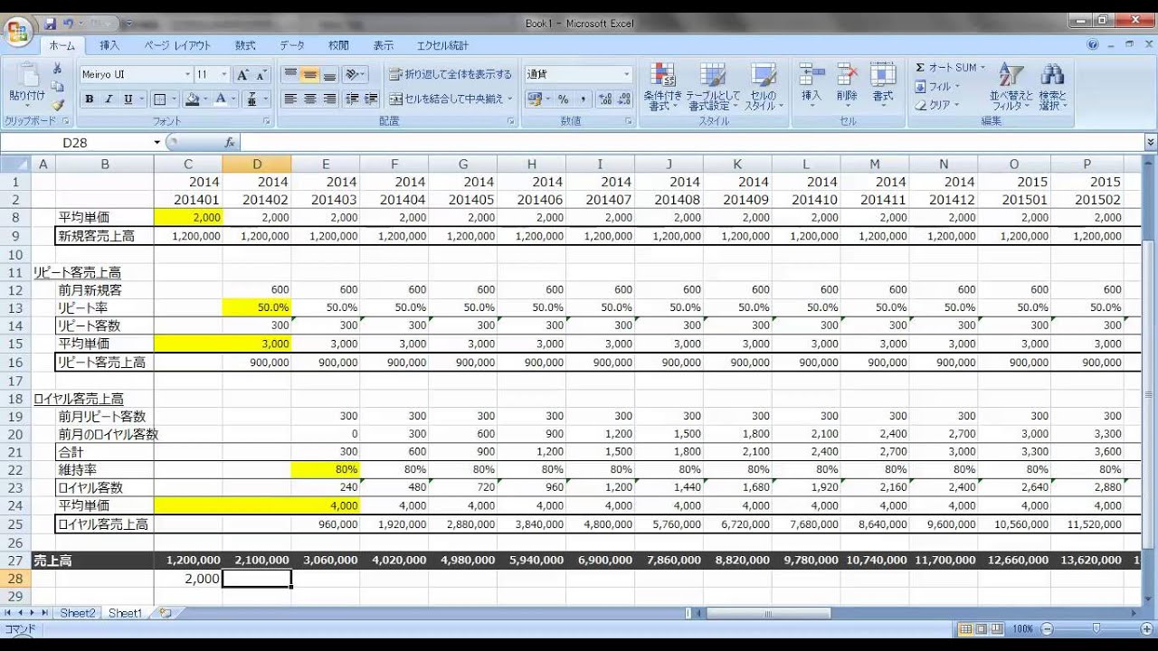Viewport: 1158px width, 651px height.
Task: Open Merge & Center (セルを結合して中央揃え) dropdown arrow
Action: point(511,99)
